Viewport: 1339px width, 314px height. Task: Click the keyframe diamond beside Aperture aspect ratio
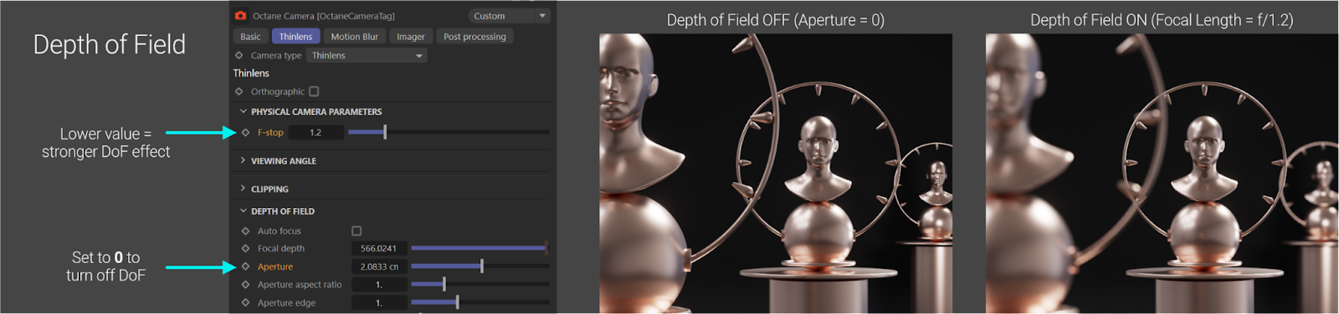(245, 284)
